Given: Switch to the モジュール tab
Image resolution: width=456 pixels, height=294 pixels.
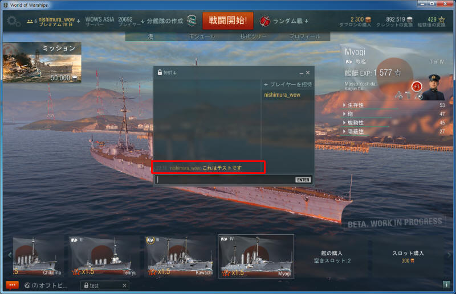Looking at the screenshot, I should (202, 36).
